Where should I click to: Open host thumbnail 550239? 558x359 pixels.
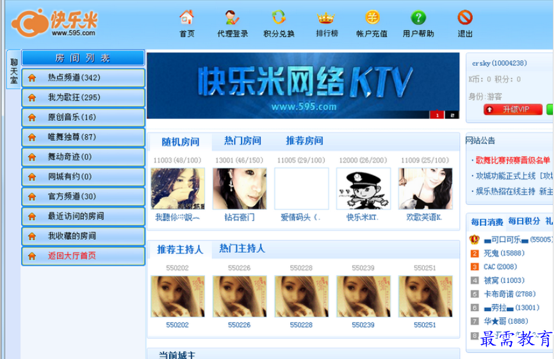363,296
